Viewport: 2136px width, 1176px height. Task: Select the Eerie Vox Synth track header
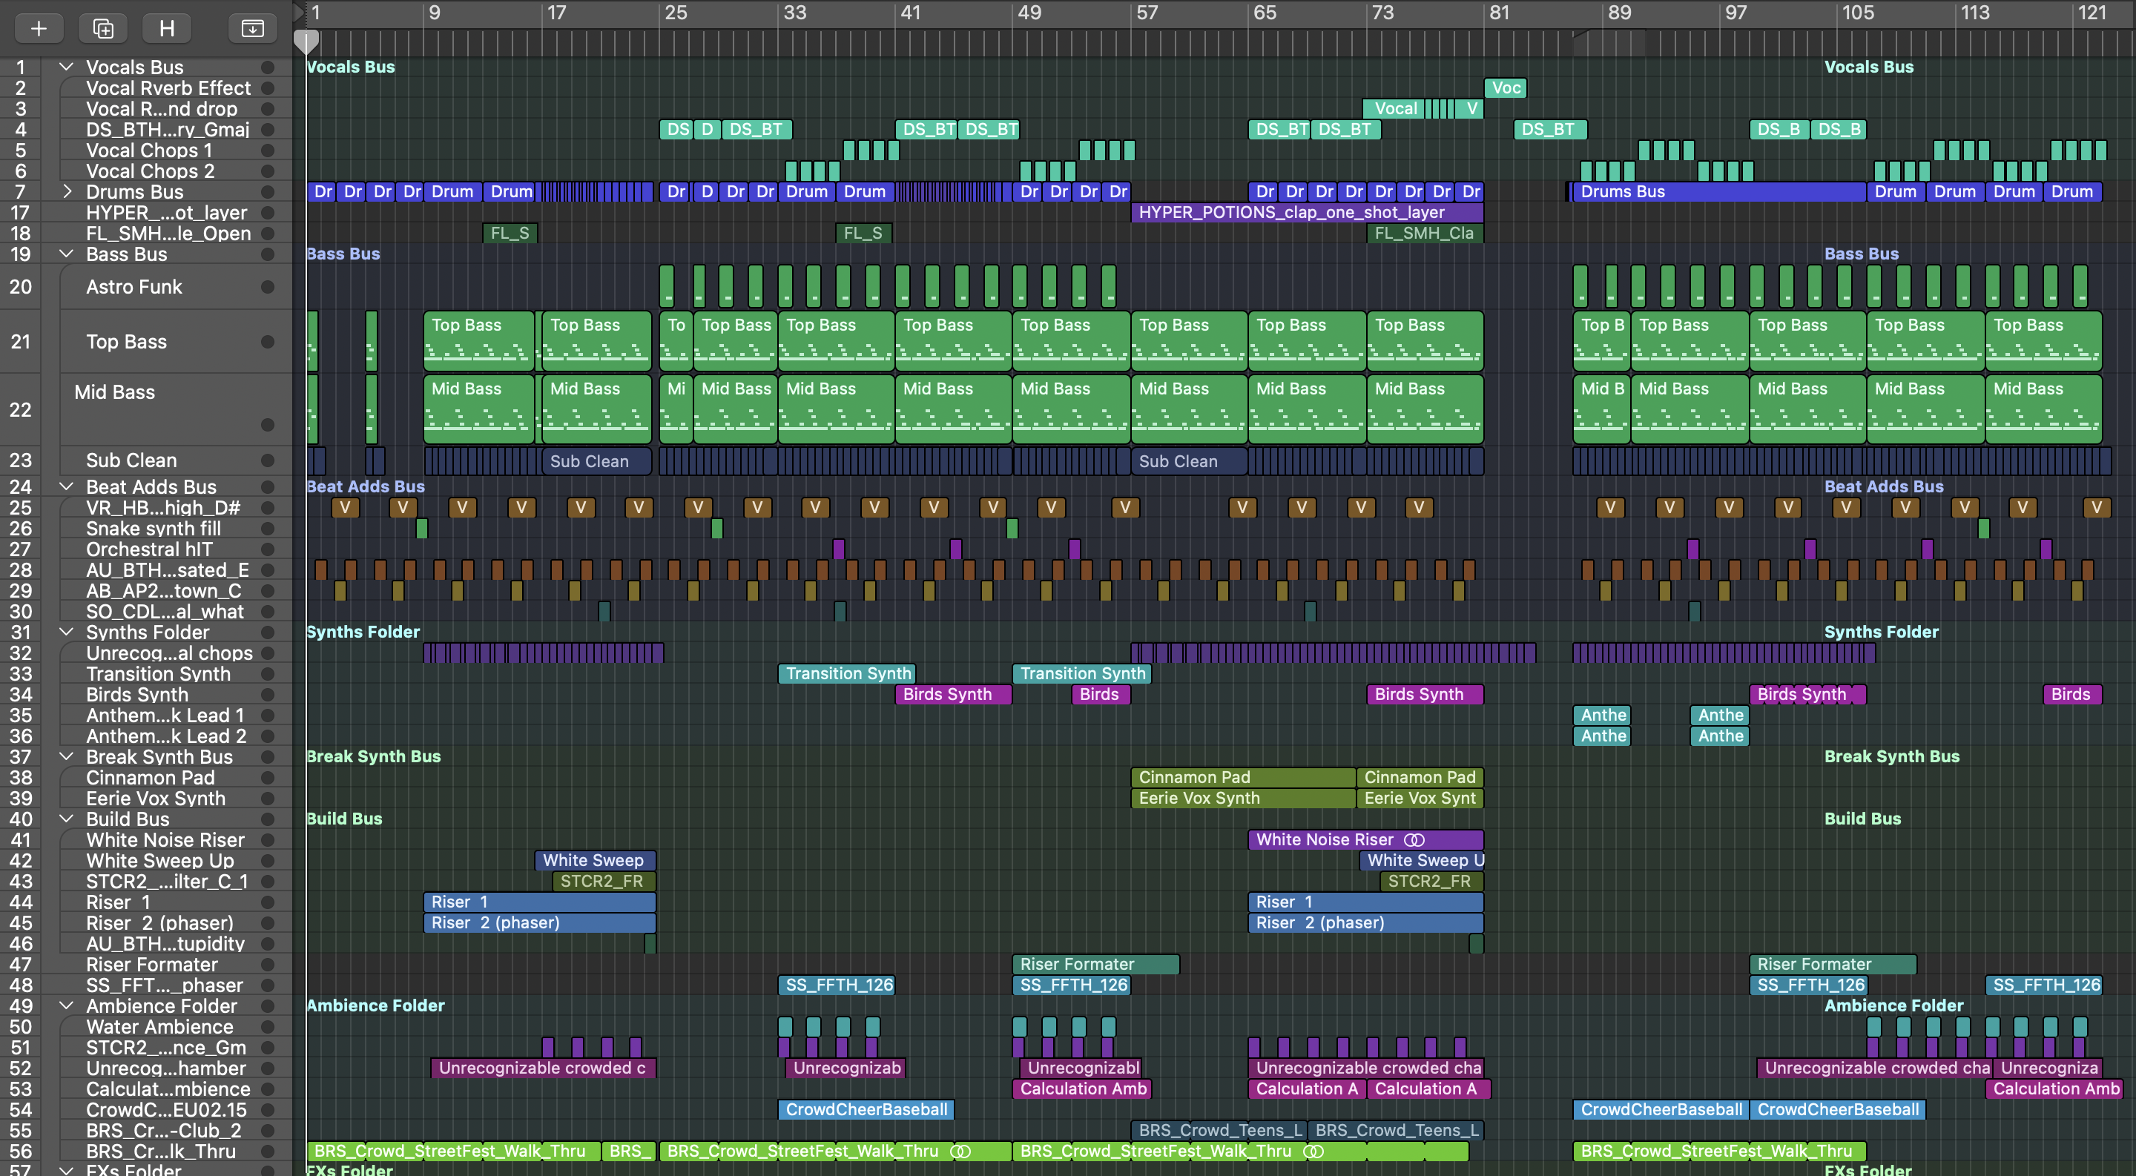156,798
